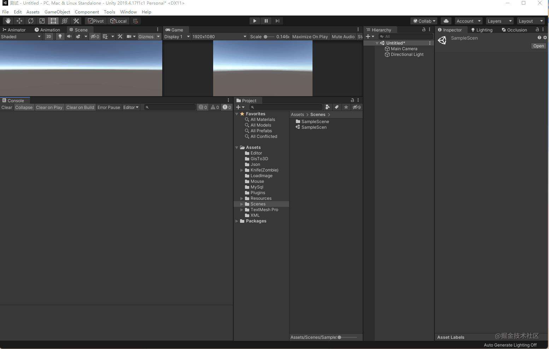The width and height of the screenshot is (549, 349).
Task: Select the Move tool
Action: (19, 21)
